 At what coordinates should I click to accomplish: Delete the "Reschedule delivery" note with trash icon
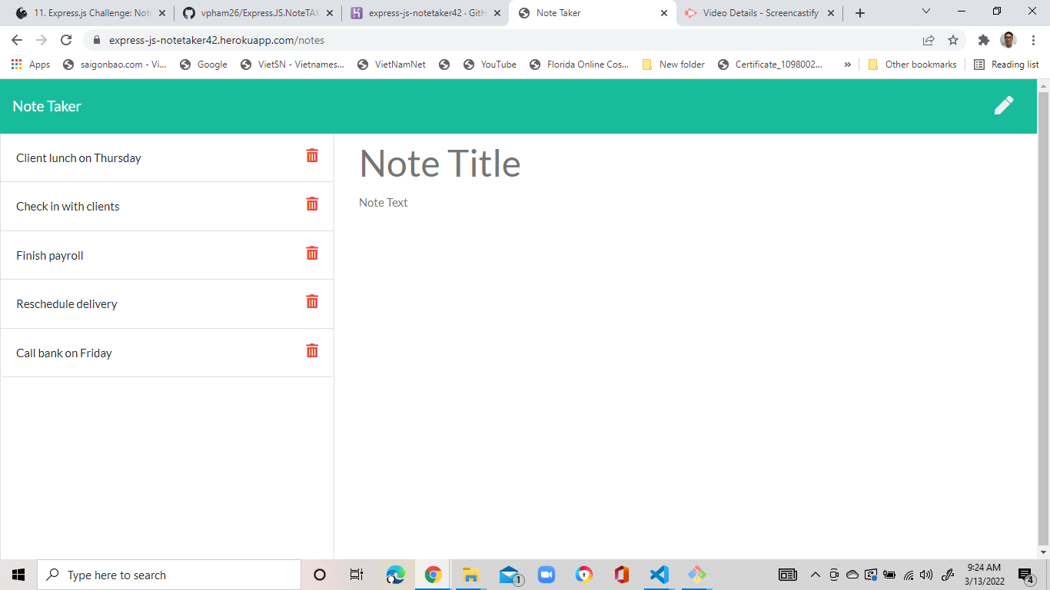point(312,301)
